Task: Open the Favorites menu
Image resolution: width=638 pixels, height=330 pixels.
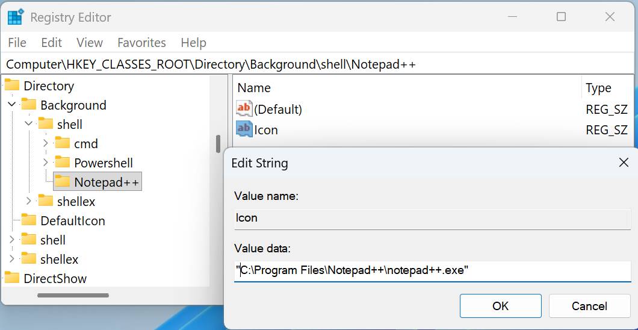Action: [141, 42]
